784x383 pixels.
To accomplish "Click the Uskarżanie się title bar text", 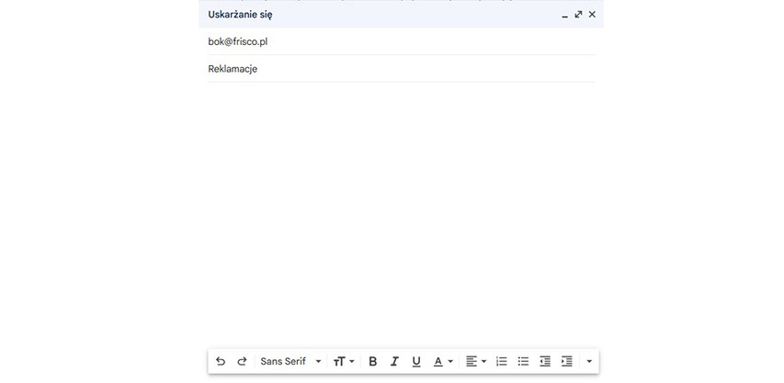I will [x=240, y=15].
